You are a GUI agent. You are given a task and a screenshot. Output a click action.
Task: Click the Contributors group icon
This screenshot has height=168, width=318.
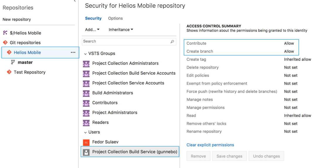pyautogui.click(x=86, y=103)
